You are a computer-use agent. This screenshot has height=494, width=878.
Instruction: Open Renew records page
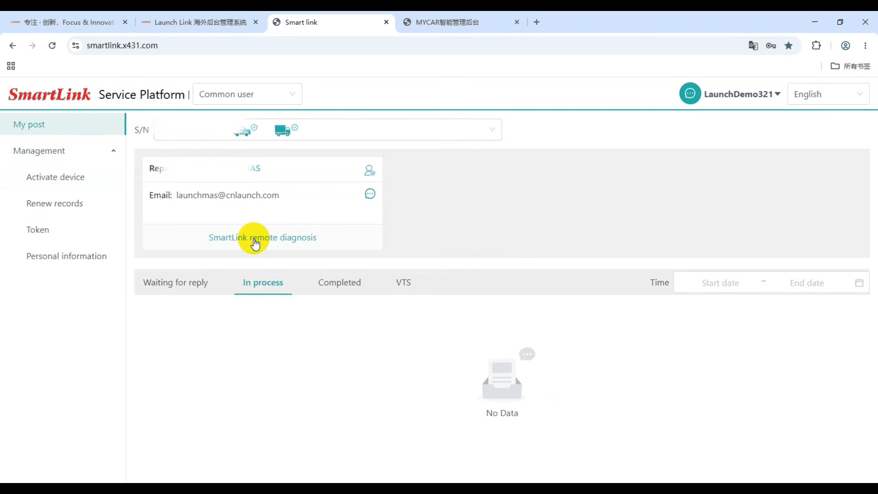coord(55,204)
